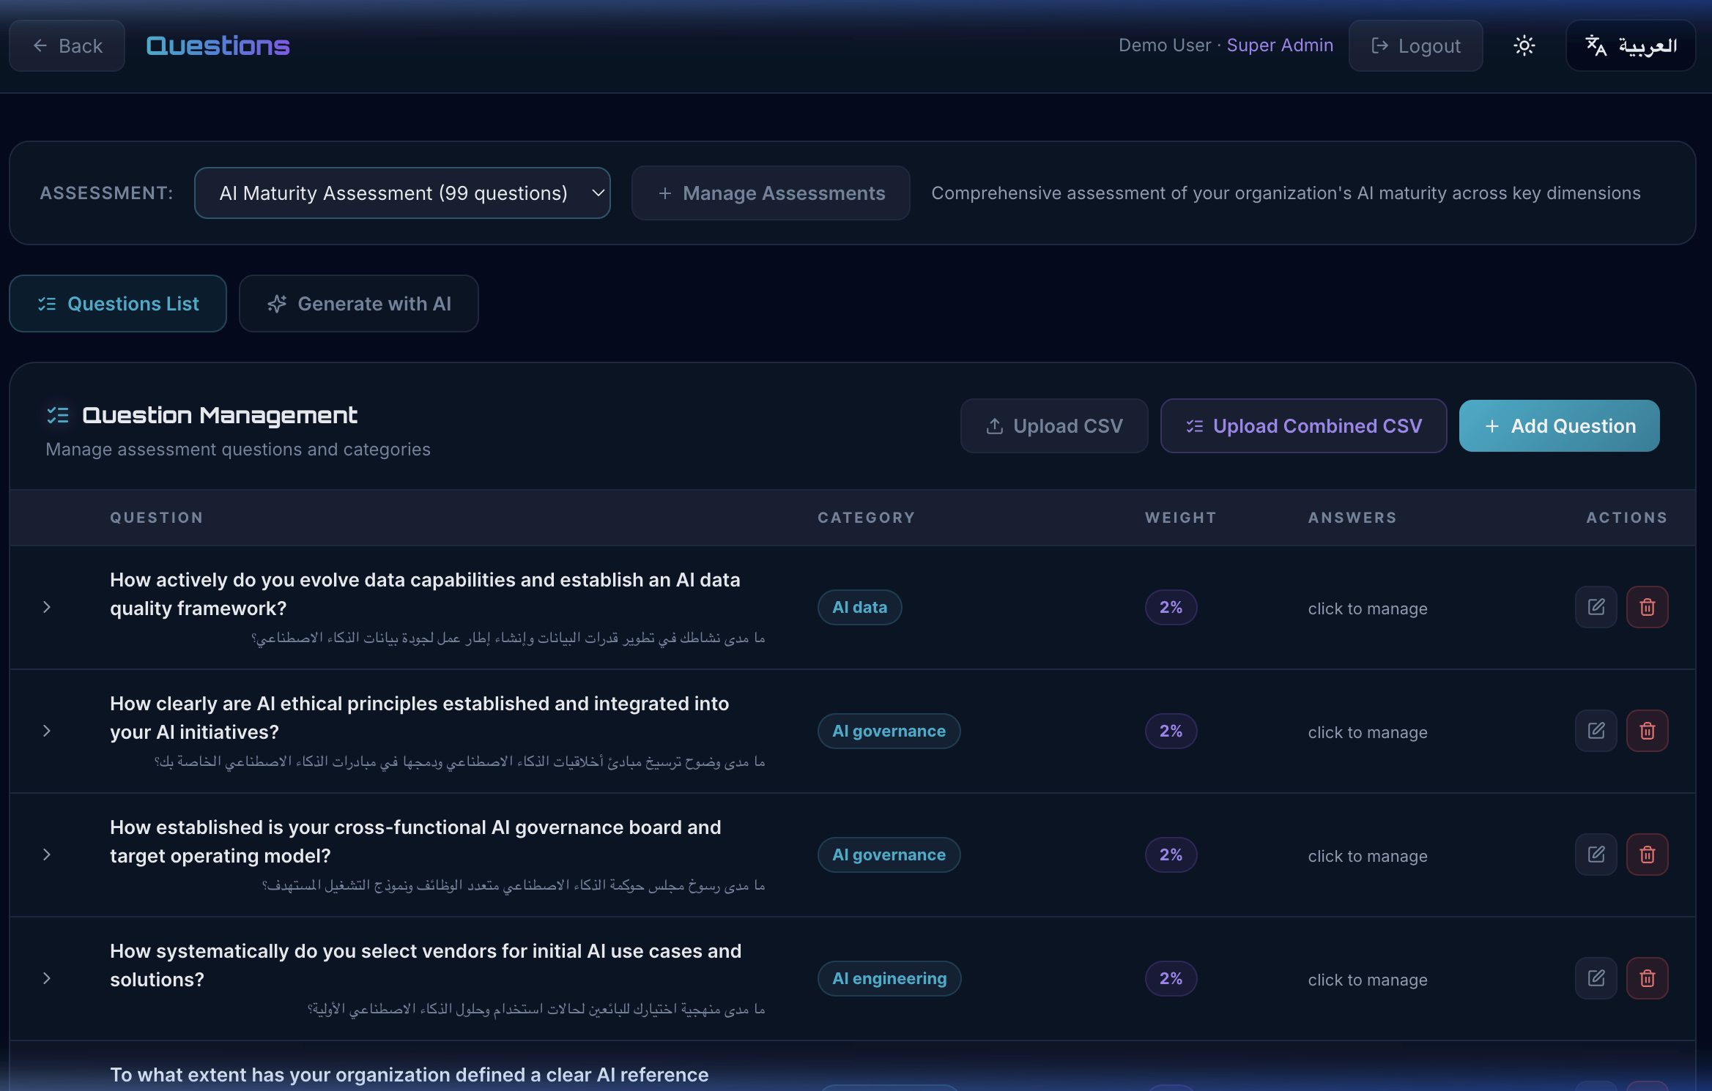
Task: Edit the vendor selection question
Action: [x=1596, y=978]
